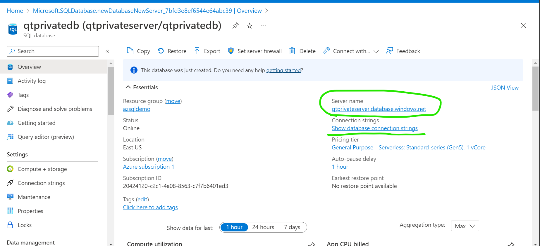The width and height of the screenshot is (540, 246).
Task: Click the Copy toolbar button
Action: coord(138,51)
